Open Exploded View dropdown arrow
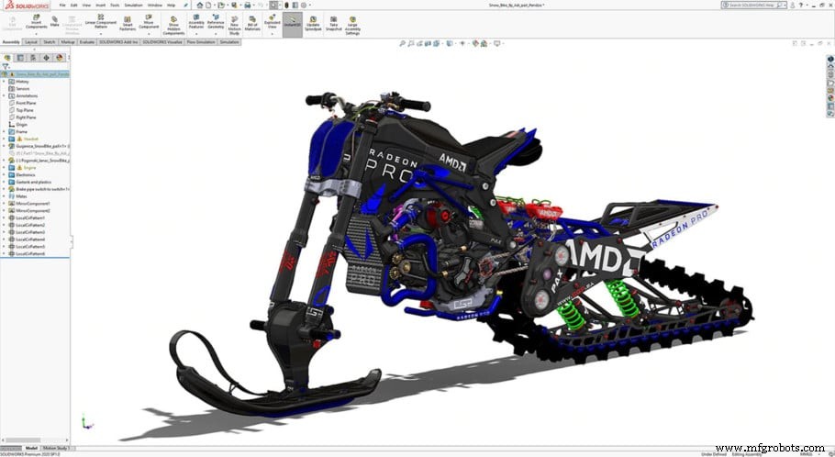The width and height of the screenshot is (835, 457). (273, 33)
